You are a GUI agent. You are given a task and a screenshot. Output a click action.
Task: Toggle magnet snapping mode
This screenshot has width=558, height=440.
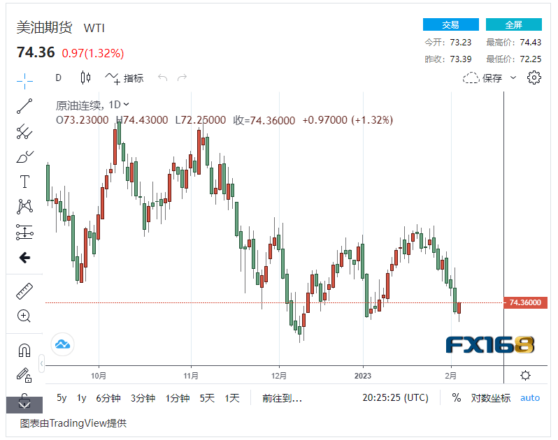pos(24,349)
